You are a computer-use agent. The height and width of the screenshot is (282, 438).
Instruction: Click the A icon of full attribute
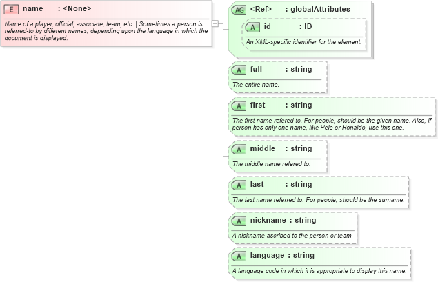pyautogui.click(x=239, y=70)
